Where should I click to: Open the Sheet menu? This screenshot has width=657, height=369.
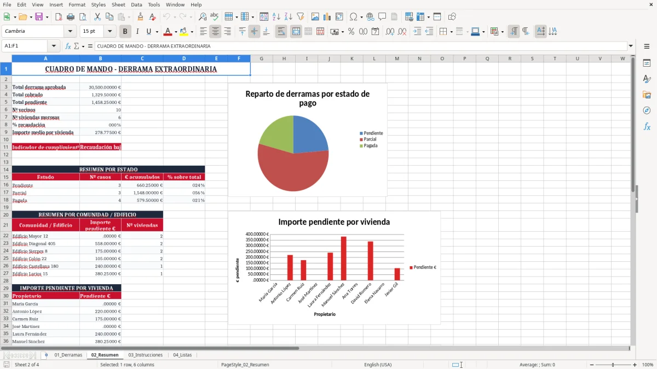(118, 4)
